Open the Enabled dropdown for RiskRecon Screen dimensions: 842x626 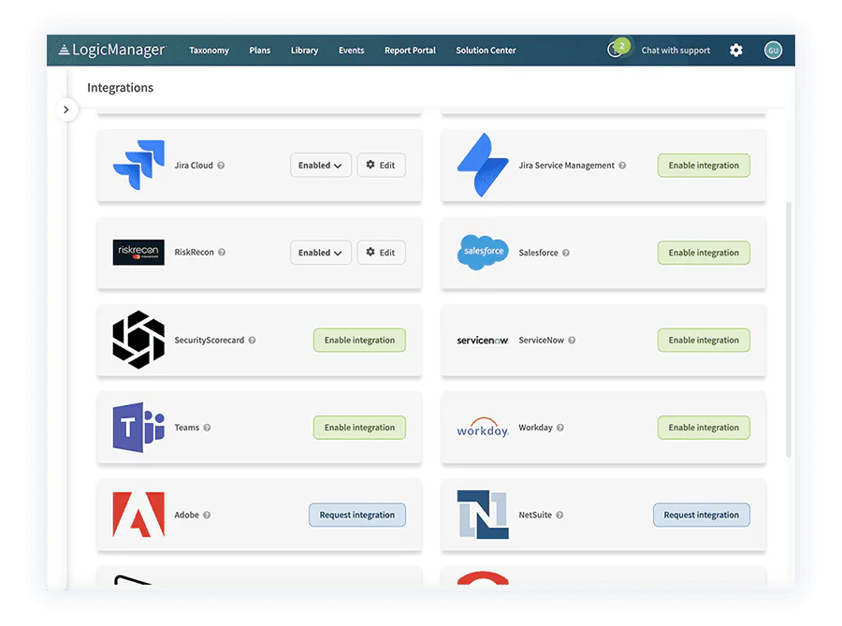[x=320, y=252]
